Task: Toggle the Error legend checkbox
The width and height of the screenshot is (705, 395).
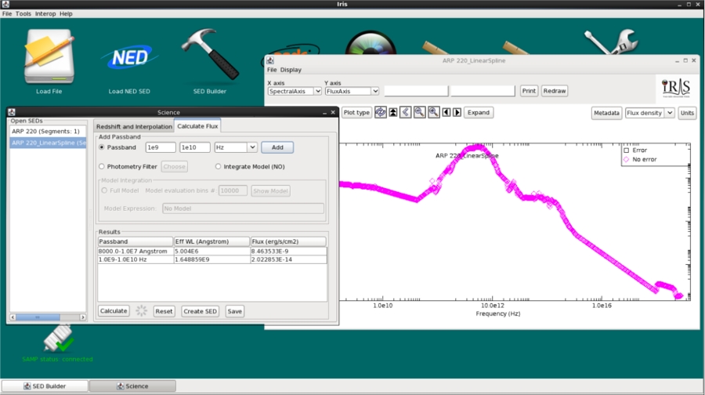Action: click(627, 150)
